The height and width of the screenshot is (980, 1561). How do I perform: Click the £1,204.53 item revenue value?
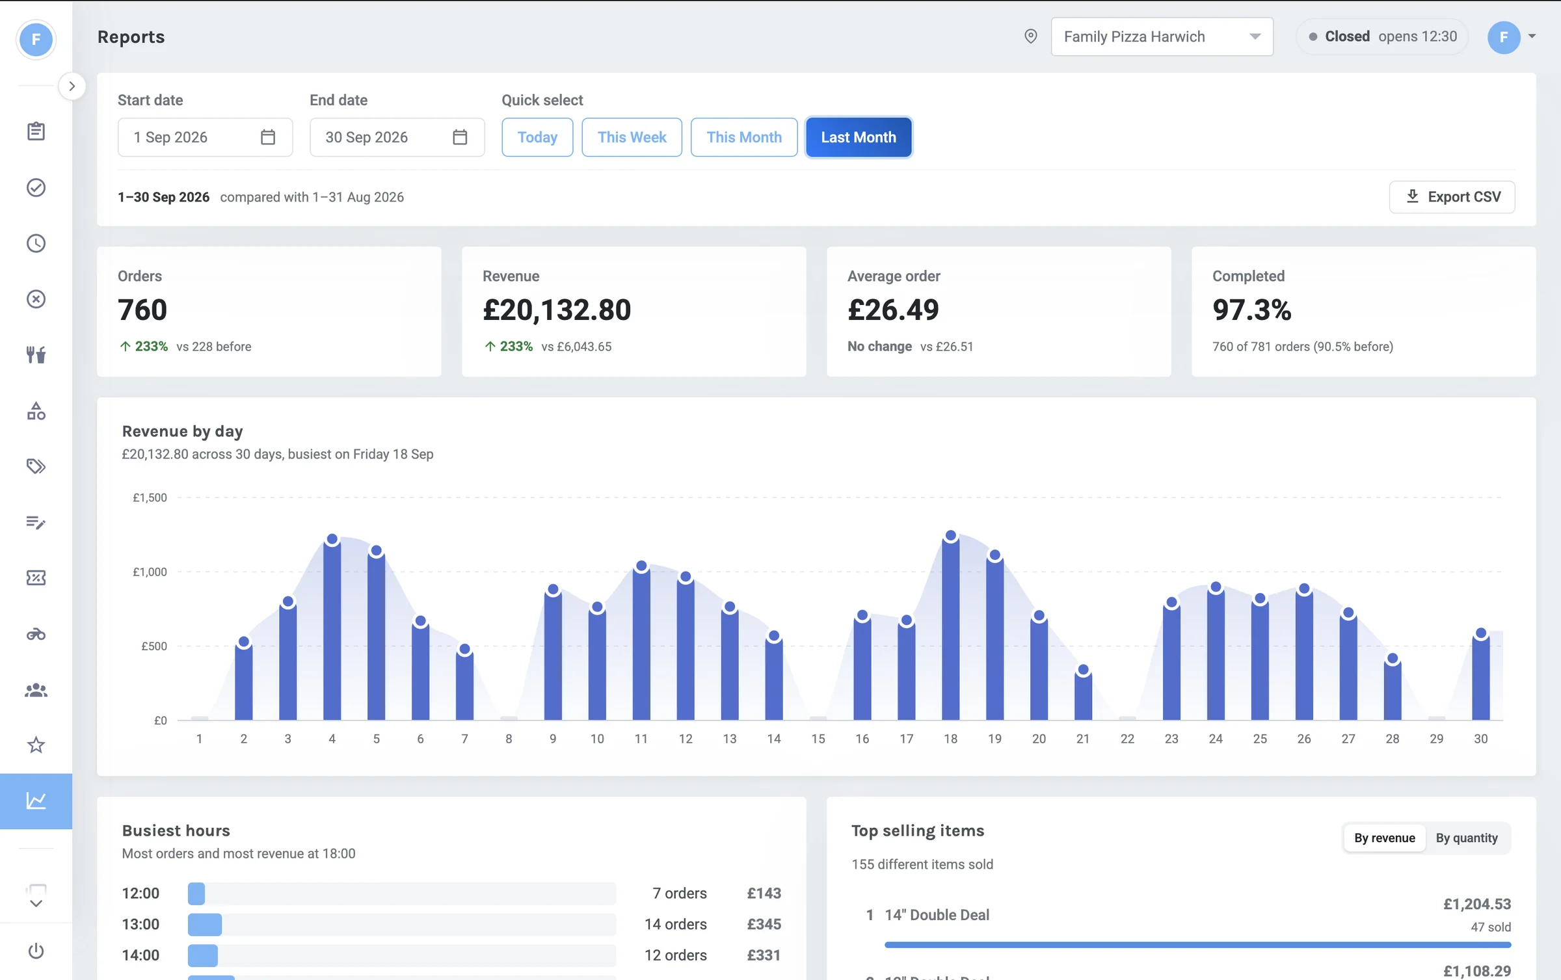(1477, 904)
